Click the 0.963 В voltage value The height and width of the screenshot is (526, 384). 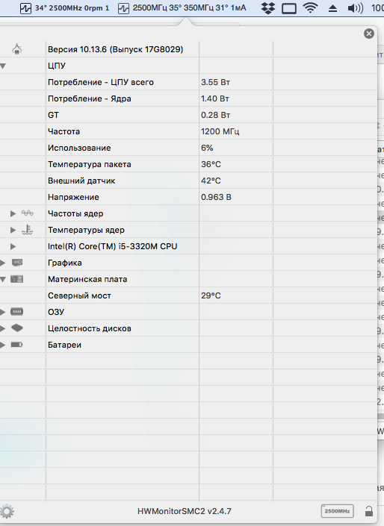click(x=216, y=197)
